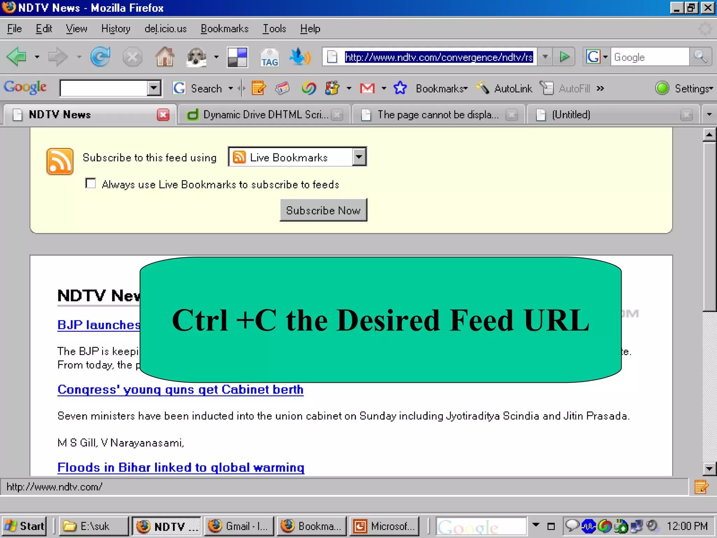717x538 pixels.
Task: Open the URL bar history dropdown
Action: (x=545, y=57)
